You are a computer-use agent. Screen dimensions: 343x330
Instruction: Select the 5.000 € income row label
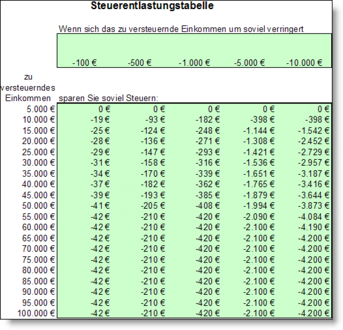pyautogui.click(x=41, y=109)
